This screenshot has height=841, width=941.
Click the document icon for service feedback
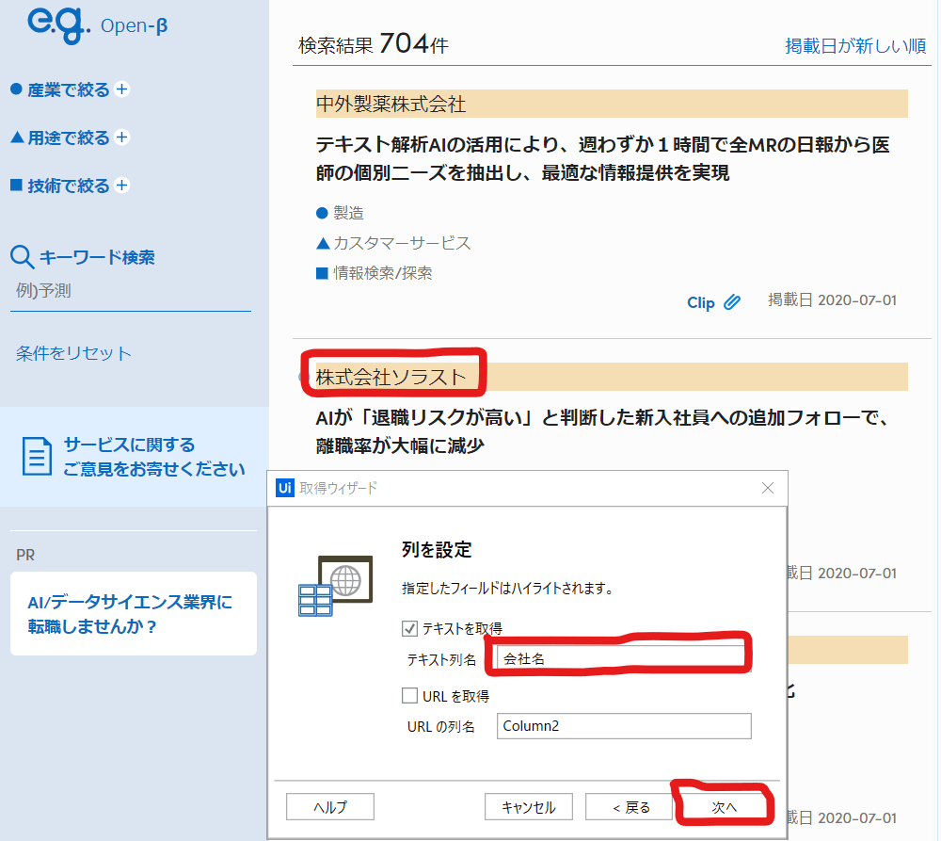37,456
